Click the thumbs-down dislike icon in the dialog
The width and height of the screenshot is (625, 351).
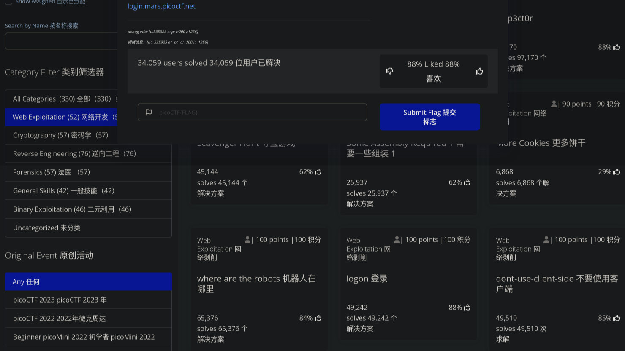[x=389, y=71]
